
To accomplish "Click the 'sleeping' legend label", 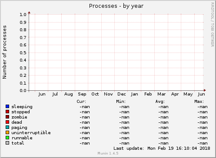I will point(22,107).
